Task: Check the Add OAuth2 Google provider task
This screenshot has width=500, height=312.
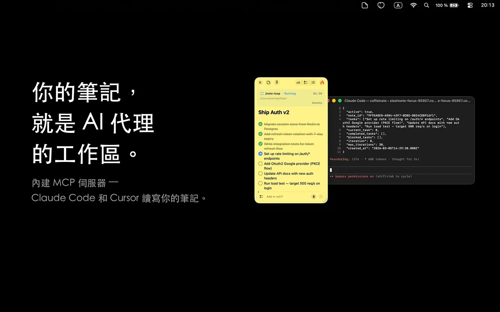Action: point(260,164)
